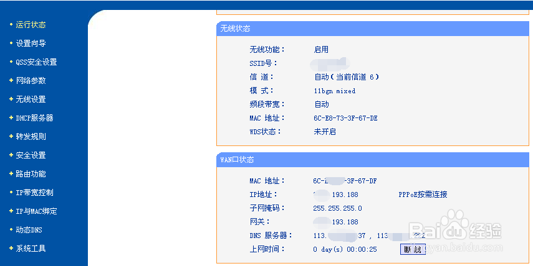Click the 无线功能 value 启用

click(321, 50)
